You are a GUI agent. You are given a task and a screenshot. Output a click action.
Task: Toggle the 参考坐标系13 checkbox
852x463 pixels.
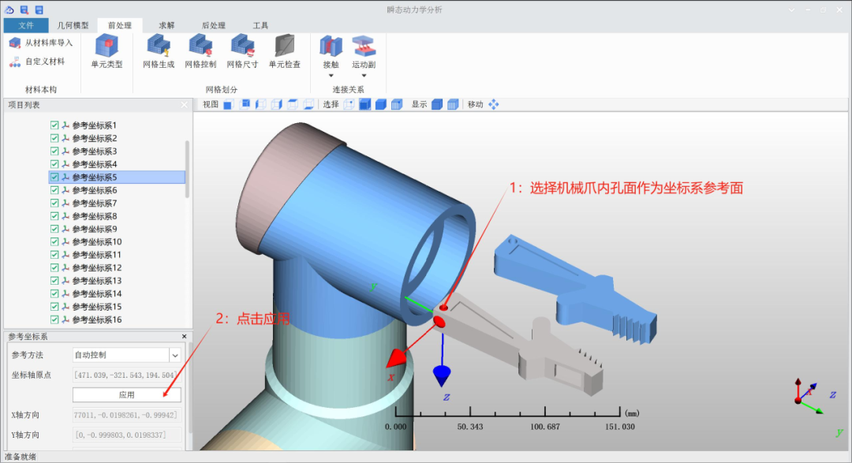click(54, 281)
